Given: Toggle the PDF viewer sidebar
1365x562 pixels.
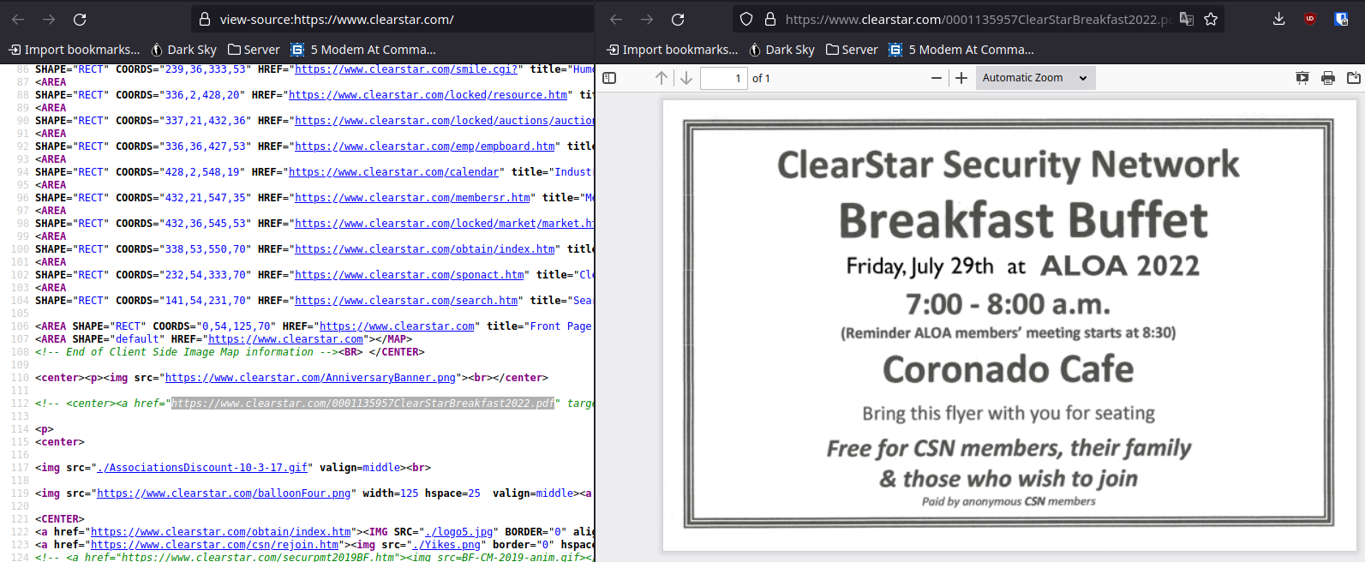Looking at the screenshot, I should 609,78.
